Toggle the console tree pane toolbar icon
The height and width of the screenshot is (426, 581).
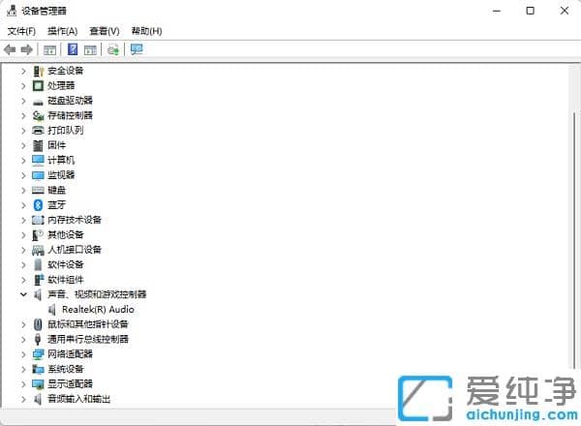(49, 49)
